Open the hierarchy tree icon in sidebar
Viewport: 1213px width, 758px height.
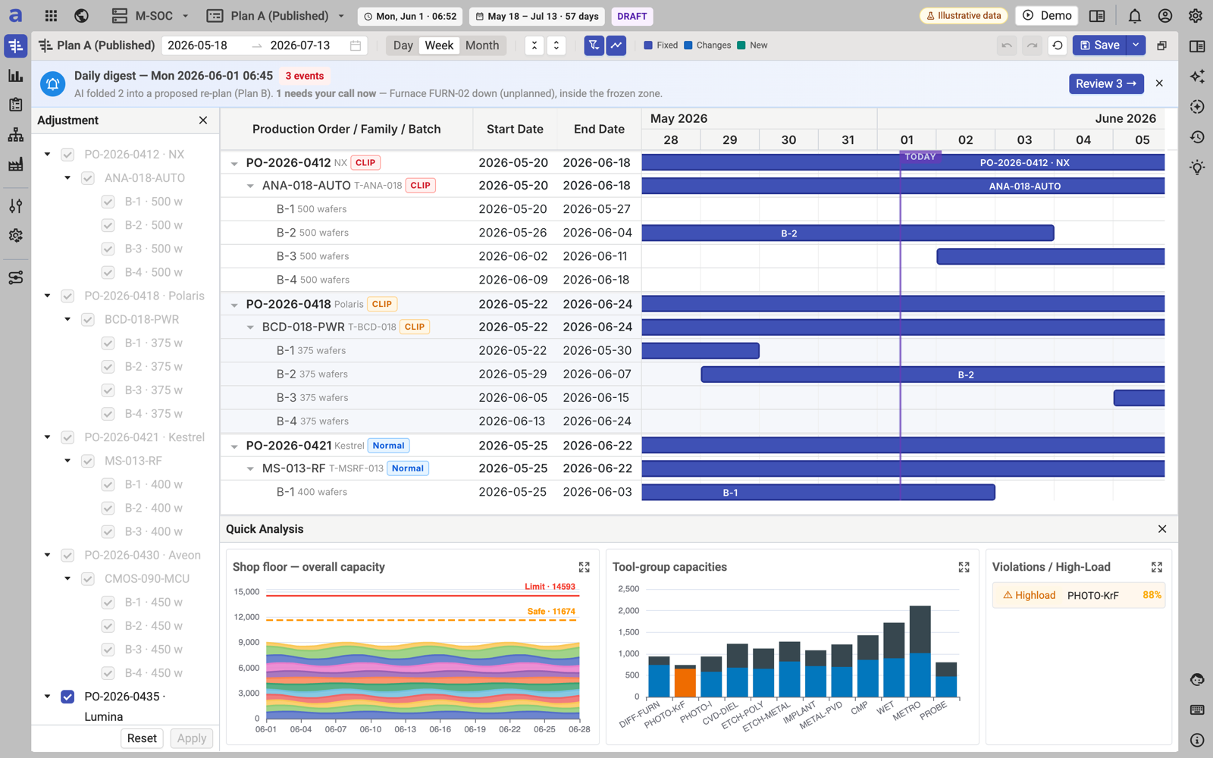coord(15,135)
